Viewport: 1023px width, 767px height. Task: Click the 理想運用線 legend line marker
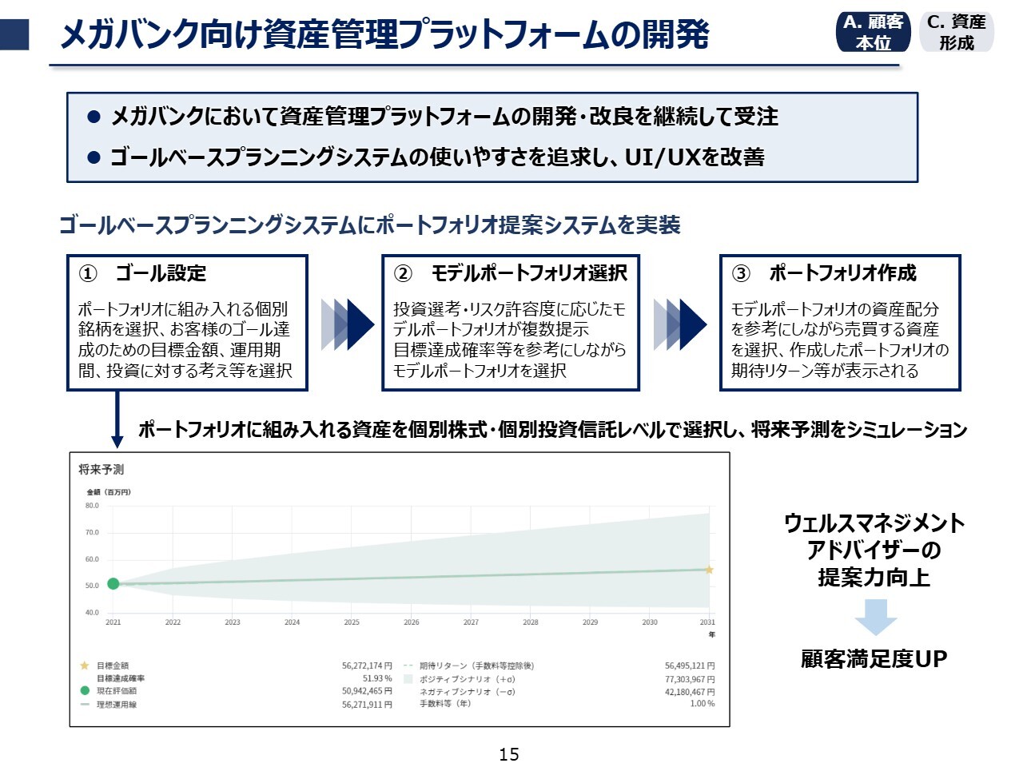coord(85,705)
